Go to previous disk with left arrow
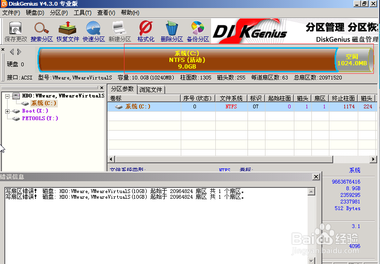 pyautogui.click(x=12, y=52)
